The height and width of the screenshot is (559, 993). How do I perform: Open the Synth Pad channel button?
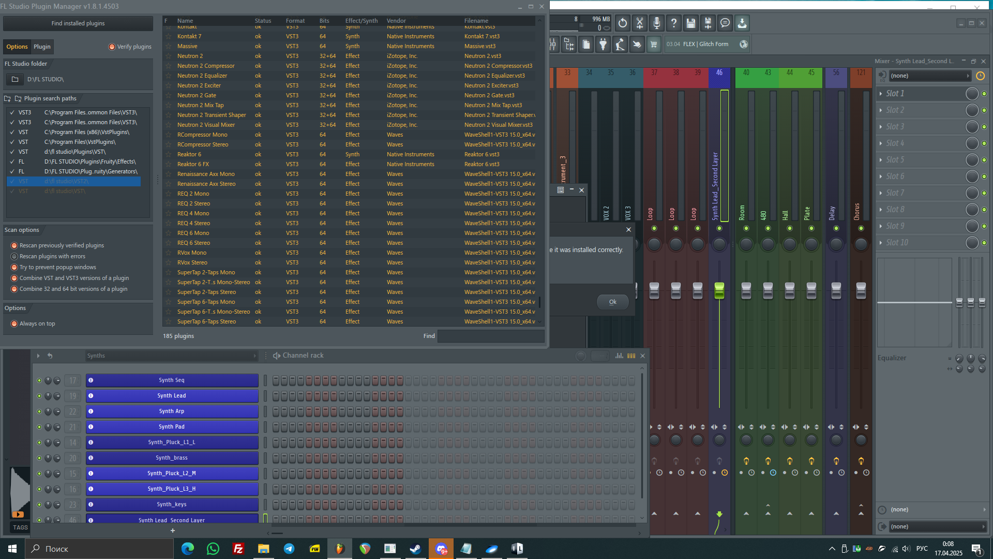pyautogui.click(x=172, y=427)
